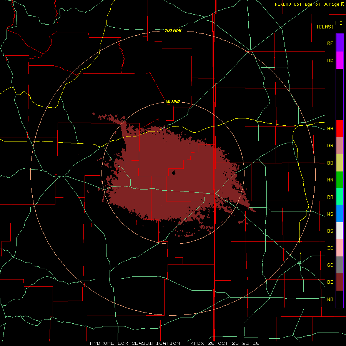Click the RF legend label
This screenshot has width=346, height=346.
click(x=330, y=43)
